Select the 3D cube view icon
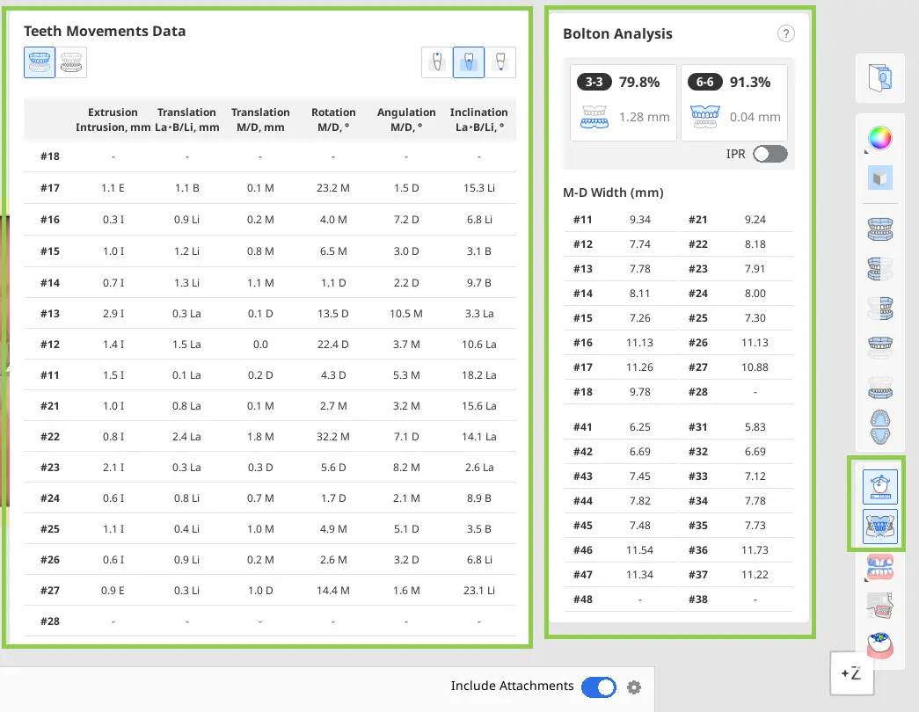 pos(879,178)
